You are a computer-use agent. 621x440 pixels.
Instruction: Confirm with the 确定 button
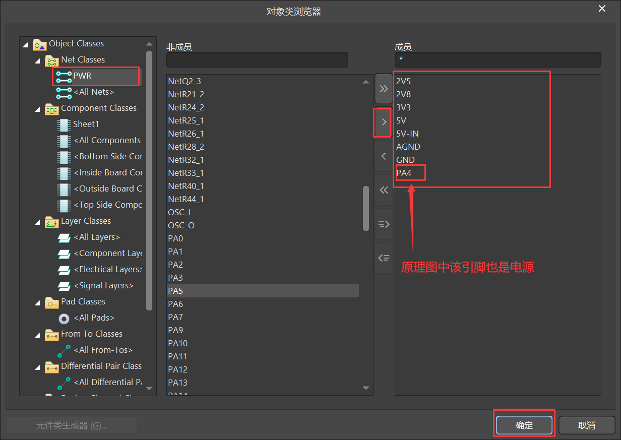click(524, 425)
